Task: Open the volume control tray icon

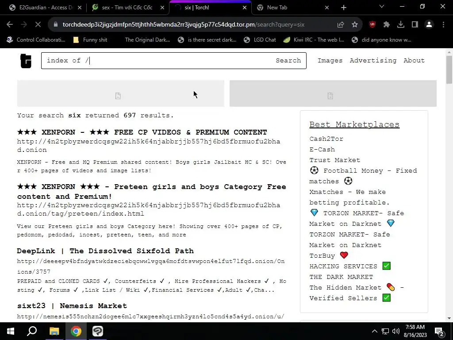Action: pyautogui.click(x=396, y=331)
